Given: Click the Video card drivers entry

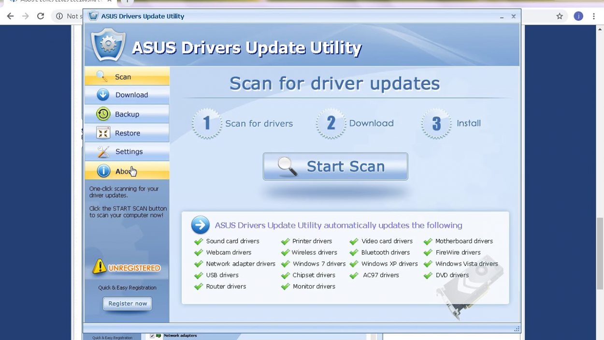Looking at the screenshot, I should click(x=381, y=241).
